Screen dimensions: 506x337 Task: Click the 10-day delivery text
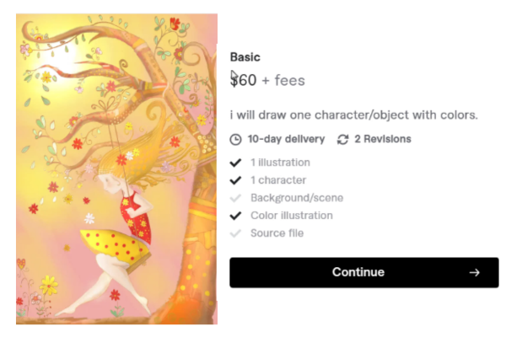point(285,139)
